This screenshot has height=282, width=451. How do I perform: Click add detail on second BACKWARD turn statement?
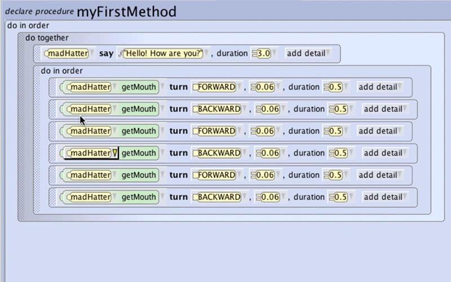pos(385,153)
